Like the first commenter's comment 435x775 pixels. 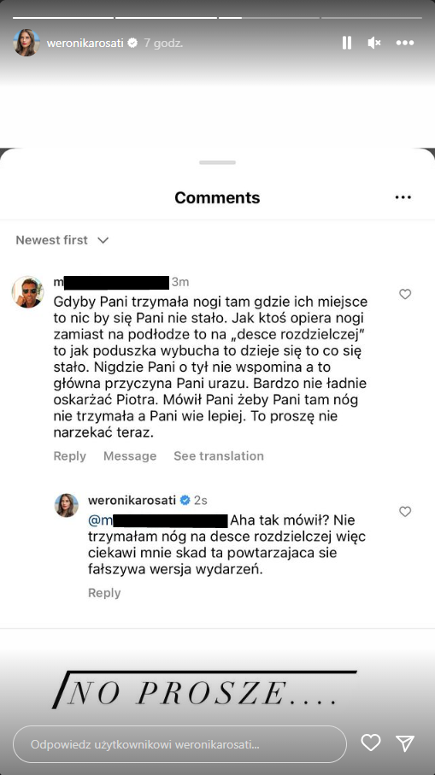click(405, 294)
